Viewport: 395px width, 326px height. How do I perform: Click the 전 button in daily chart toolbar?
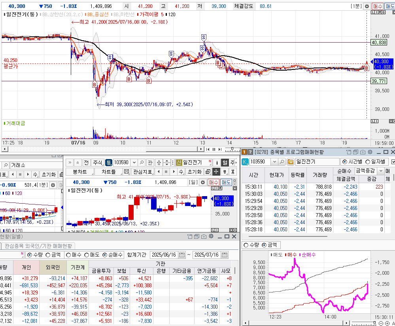(x=86, y=163)
